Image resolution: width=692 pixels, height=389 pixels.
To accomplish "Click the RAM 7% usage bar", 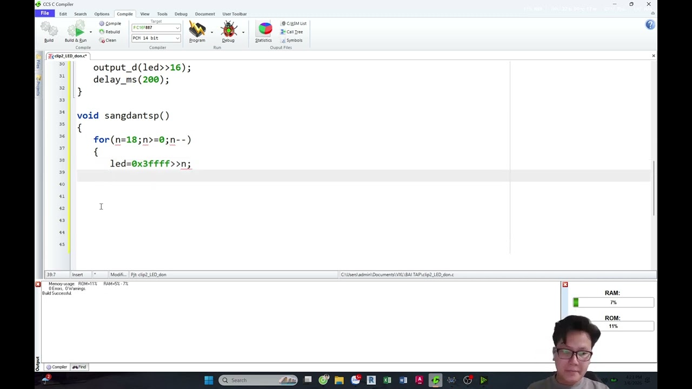I will (x=613, y=303).
